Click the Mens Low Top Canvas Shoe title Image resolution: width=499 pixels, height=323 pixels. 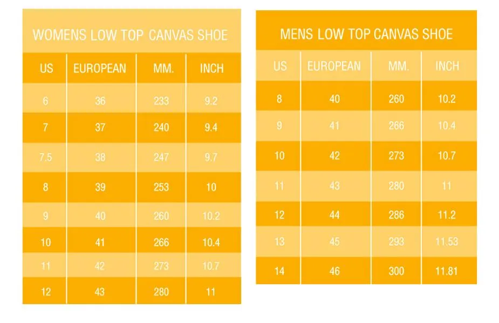point(366,34)
